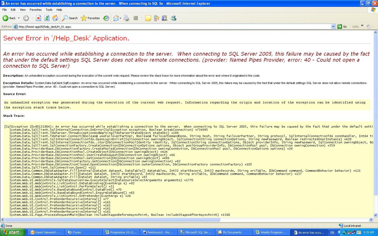Screen dimensions: 378x236
Task: Refresh the page via toolbar icon
Action: point(47,18)
